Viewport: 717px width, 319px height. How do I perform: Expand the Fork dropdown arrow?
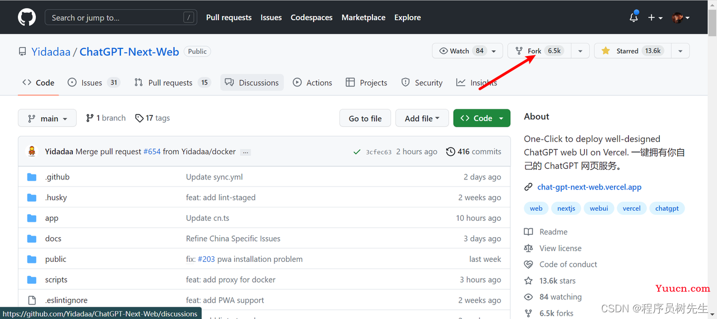[x=580, y=51]
